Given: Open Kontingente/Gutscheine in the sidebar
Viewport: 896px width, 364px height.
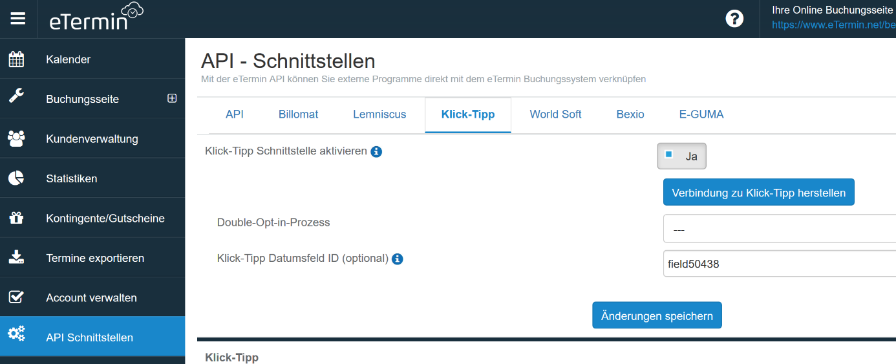Looking at the screenshot, I should coord(92,218).
